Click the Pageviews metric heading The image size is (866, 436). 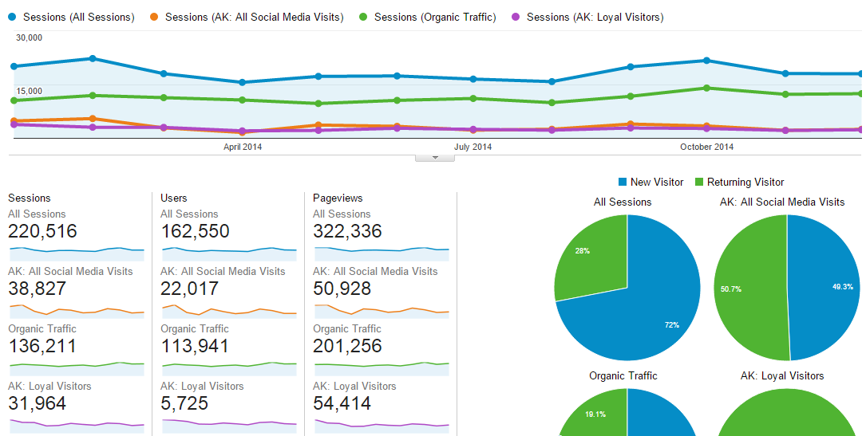pos(338,198)
